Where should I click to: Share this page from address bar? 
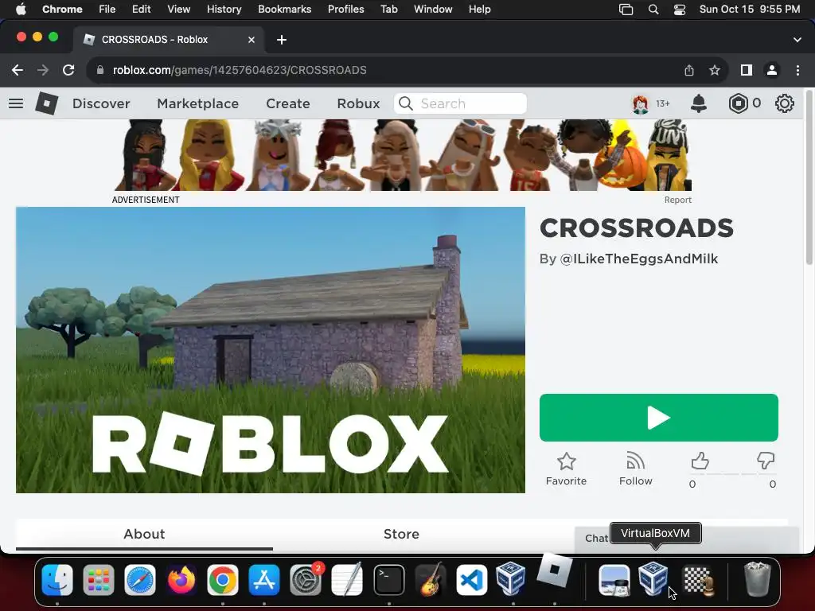689,70
